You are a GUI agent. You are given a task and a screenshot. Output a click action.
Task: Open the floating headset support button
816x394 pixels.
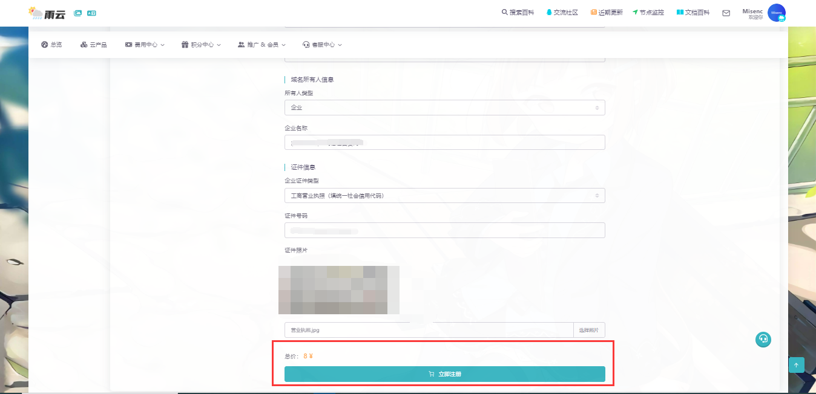[763, 340]
